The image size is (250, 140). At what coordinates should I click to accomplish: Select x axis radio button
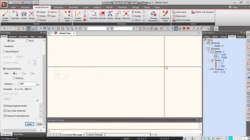[14, 73]
